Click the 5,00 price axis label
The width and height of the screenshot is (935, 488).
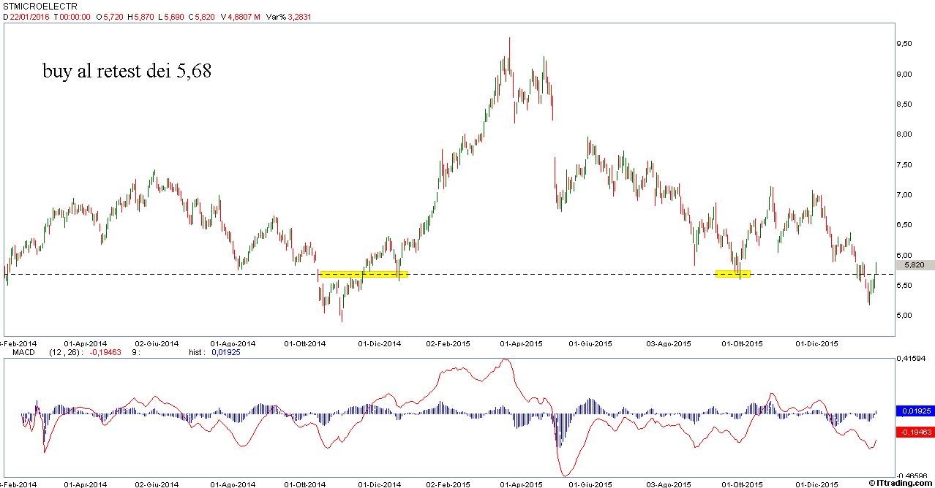coord(904,316)
